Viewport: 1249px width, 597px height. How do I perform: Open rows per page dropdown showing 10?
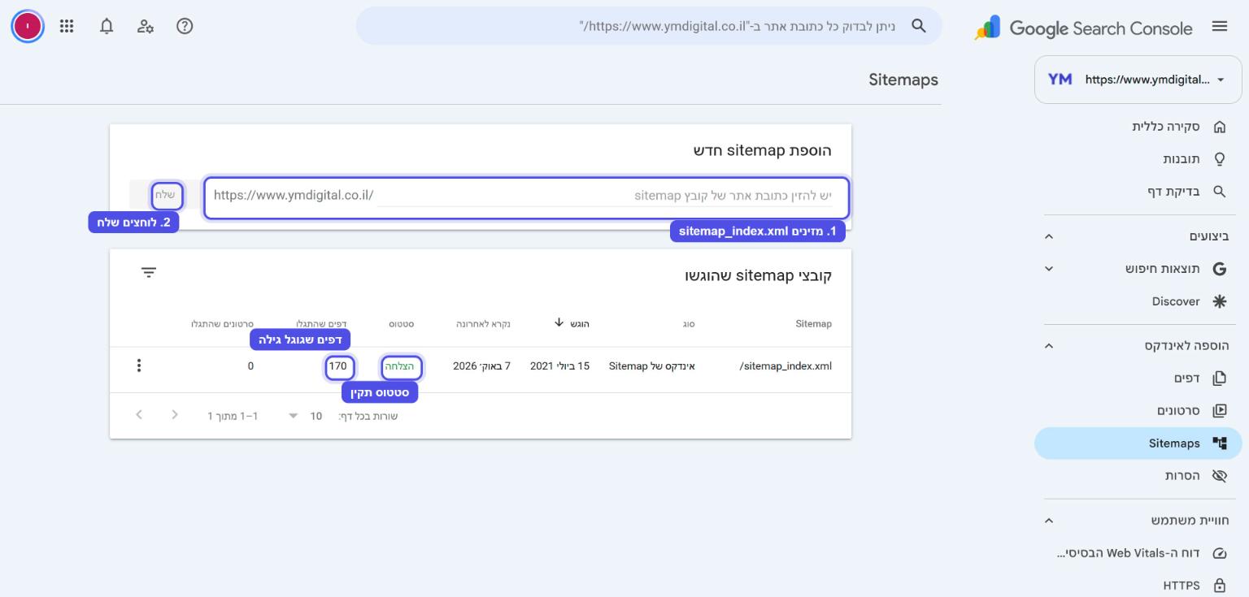pos(305,416)
